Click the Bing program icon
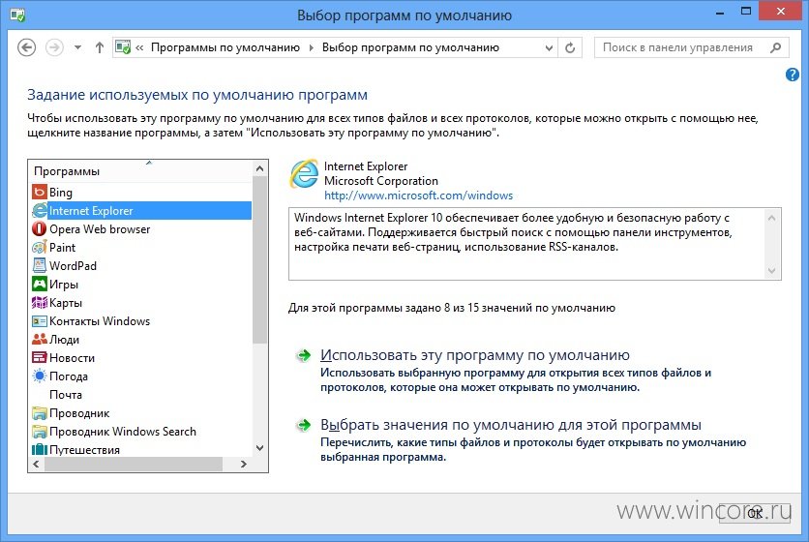The height and width of the screenshot is (542, 809). 40,192
